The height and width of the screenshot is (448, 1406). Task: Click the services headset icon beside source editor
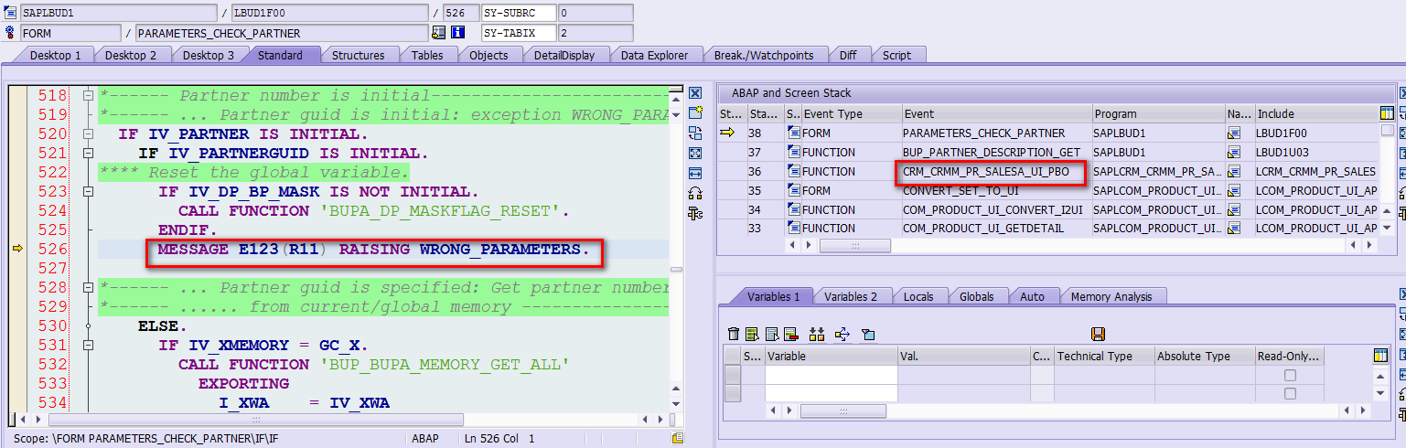coord(695,193)
